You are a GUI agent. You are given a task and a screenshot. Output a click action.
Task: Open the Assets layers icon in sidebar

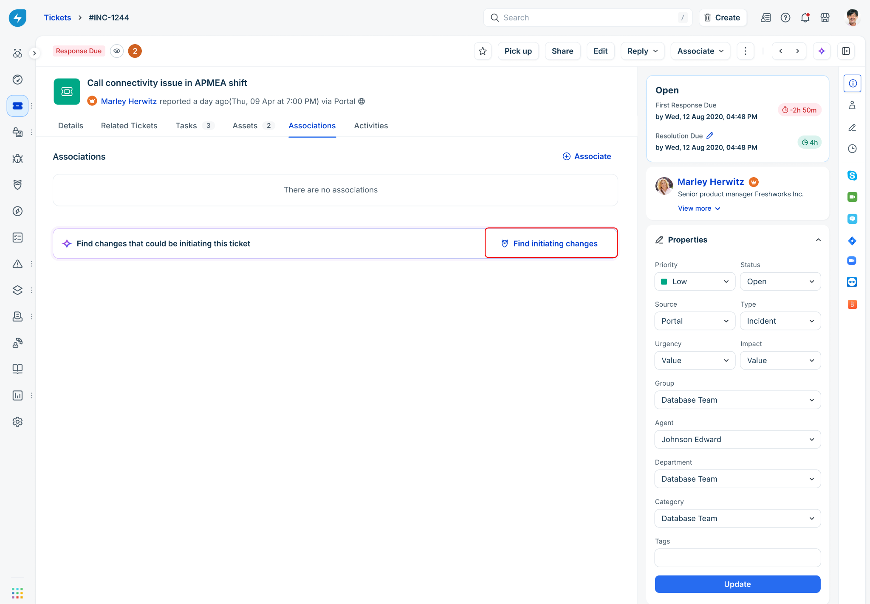pos(17,290)
